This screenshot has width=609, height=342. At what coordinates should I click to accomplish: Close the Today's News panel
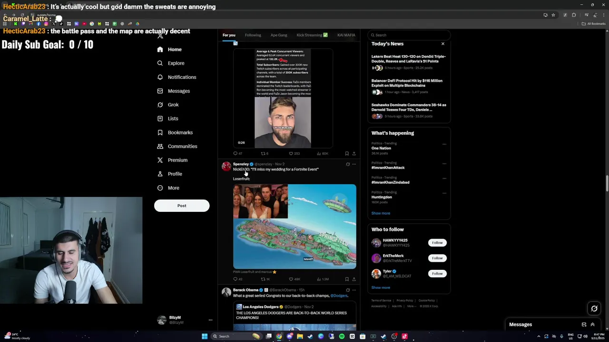(x=443, y=44)
